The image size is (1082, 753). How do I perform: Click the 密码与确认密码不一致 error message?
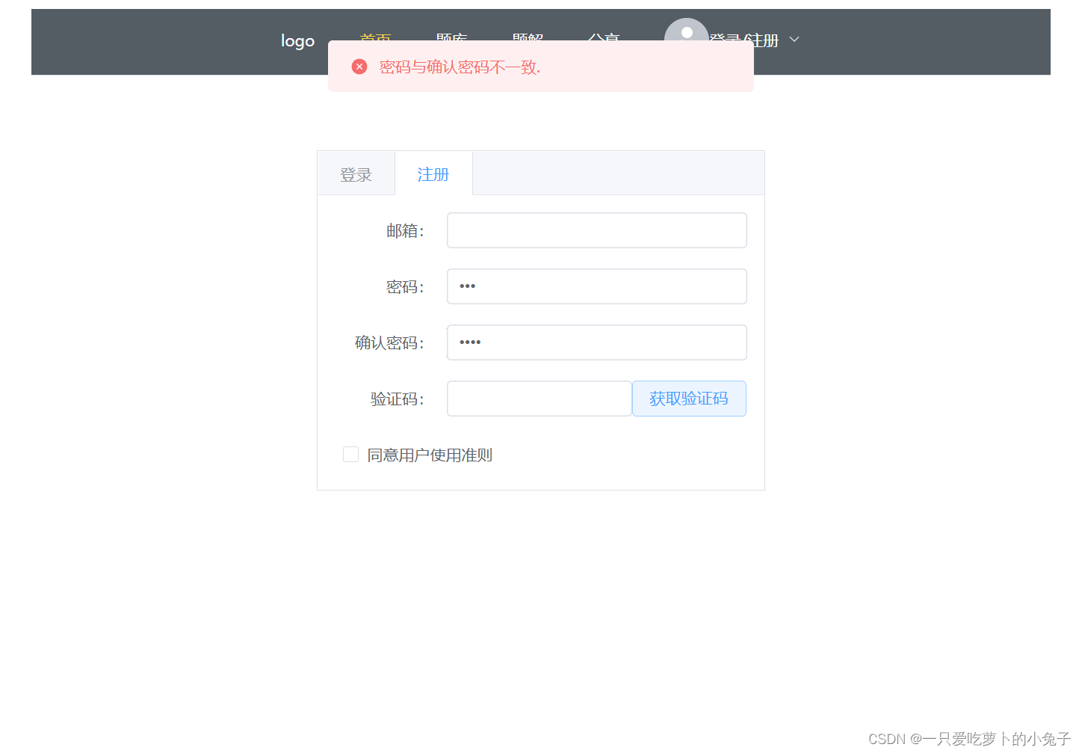point(460,67)
